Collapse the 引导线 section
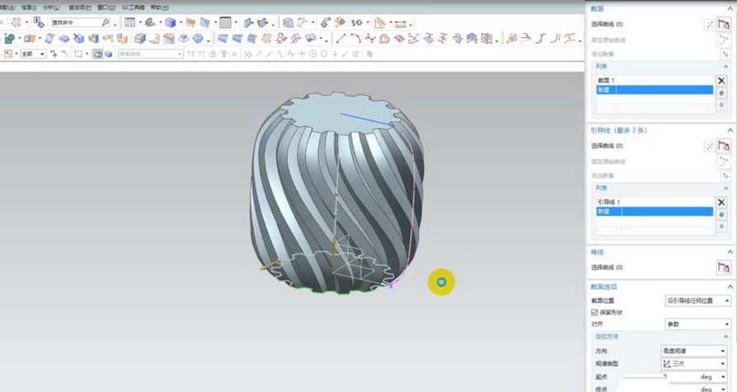Image resolution: width=737 pixels, height=392 pixels. (730, 130)
